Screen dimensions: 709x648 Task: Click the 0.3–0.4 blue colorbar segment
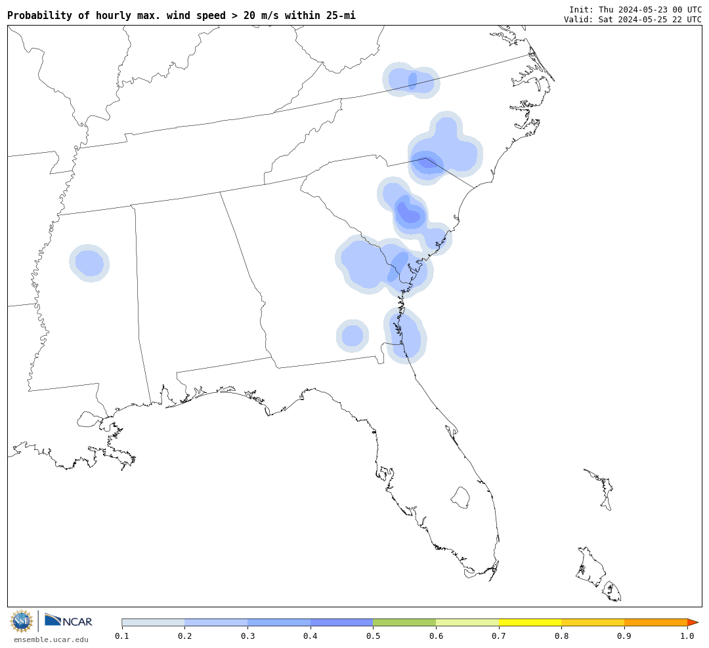point(279,622)
